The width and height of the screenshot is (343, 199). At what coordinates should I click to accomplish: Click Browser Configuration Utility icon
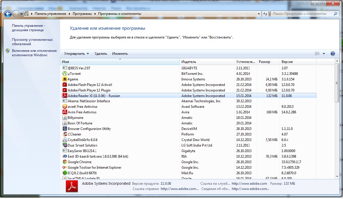pos(65,129)
